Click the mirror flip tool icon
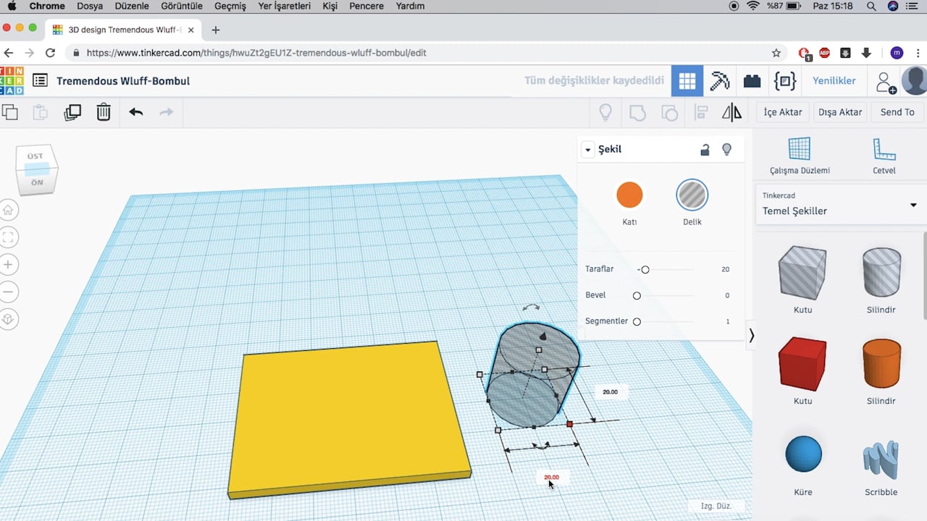927x521 pixels. click(x=731, y=112)
